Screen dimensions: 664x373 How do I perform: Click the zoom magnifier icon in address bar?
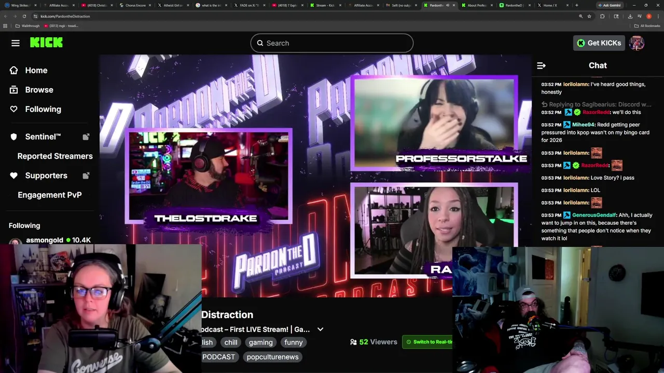(x=580, y=16)
